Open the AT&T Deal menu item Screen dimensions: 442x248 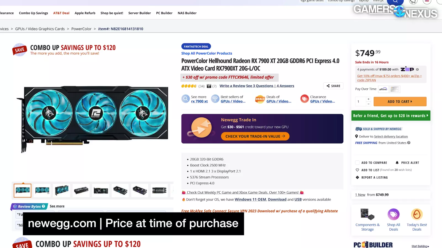click(61, 13)
